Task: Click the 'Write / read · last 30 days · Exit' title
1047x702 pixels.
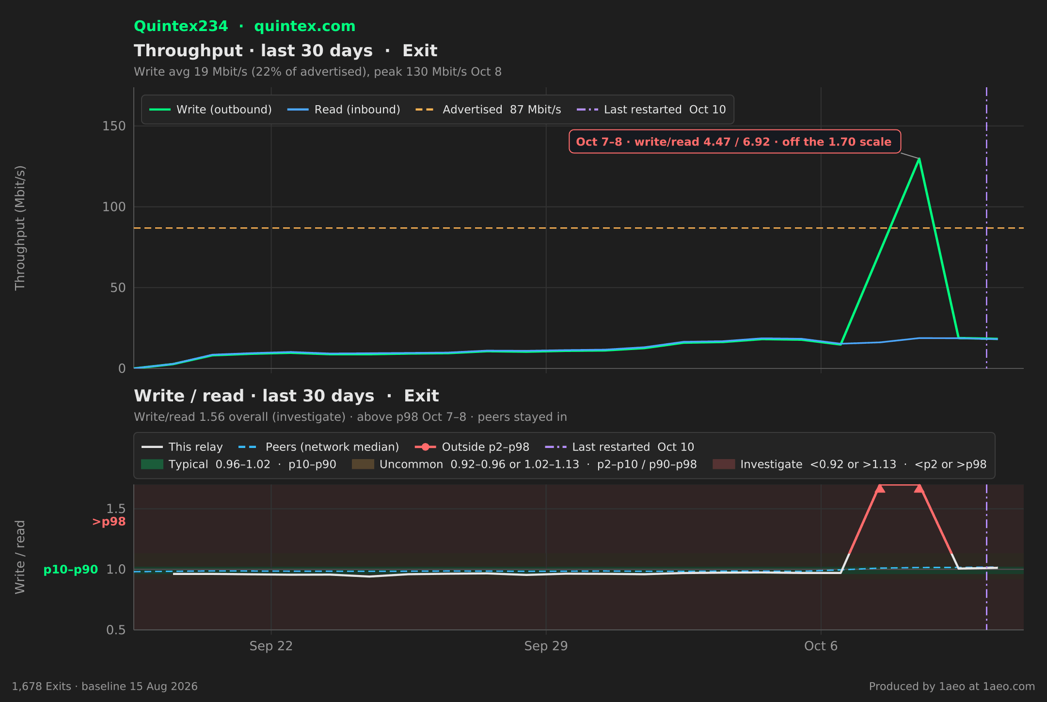Action: pos(286,396)
